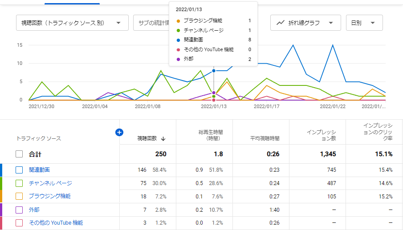Screen dimensions: 403x230
Task: Tick the 外部 row checkbox
Action: click(19, 210)
